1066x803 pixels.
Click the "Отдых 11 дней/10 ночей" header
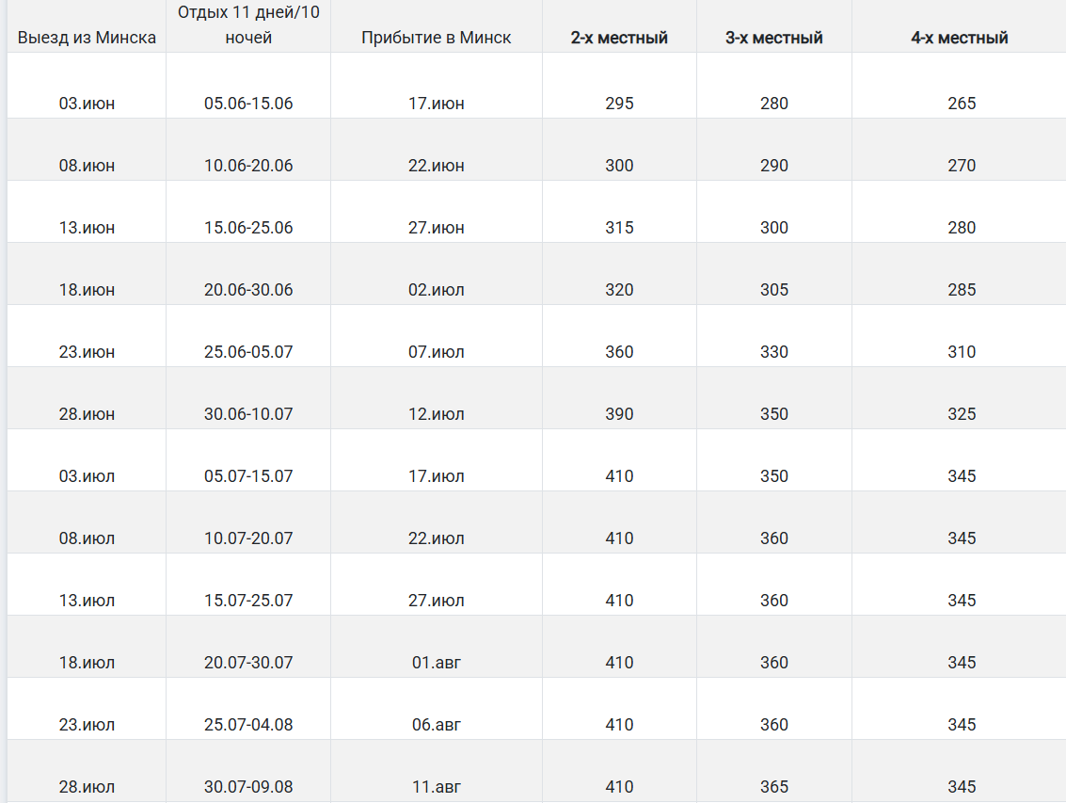coord(248,25)
